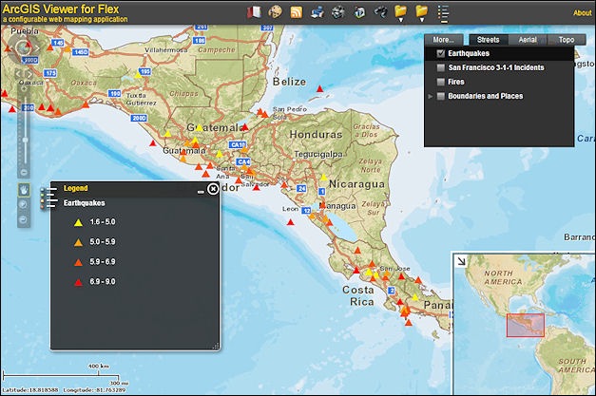
Task: Expand the Boundaries and Places group
Action: pos(431,97)
